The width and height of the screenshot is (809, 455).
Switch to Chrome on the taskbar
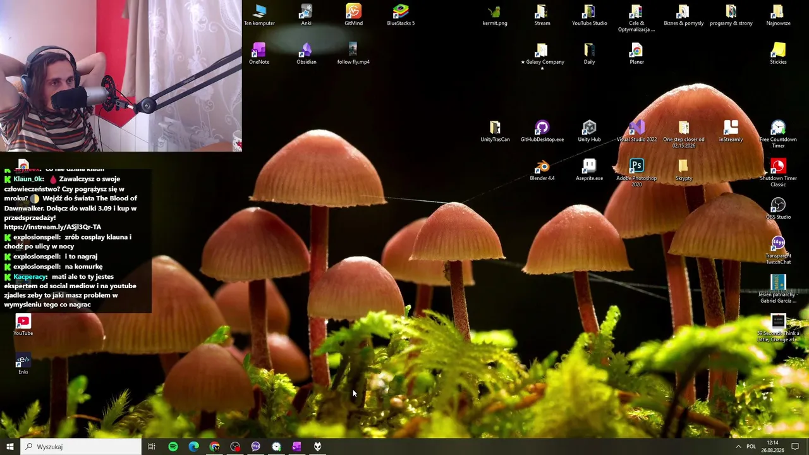click(214, 447)
